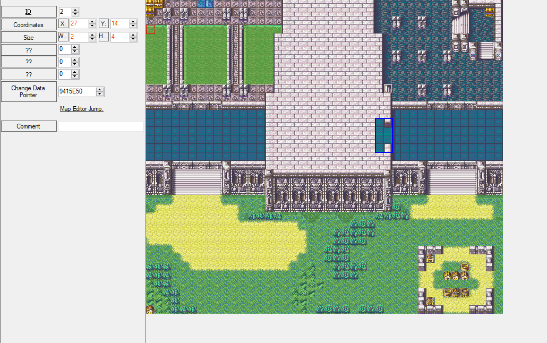
Task: Click the width field showing 2
Action: [x=79, y=37]
